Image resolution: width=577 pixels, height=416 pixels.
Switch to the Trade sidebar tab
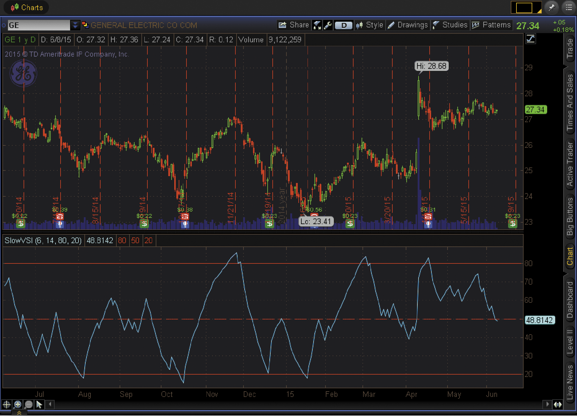pos(570,48)
